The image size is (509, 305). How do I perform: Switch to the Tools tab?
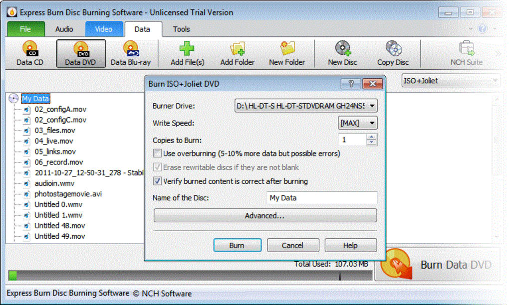point(181,29)
